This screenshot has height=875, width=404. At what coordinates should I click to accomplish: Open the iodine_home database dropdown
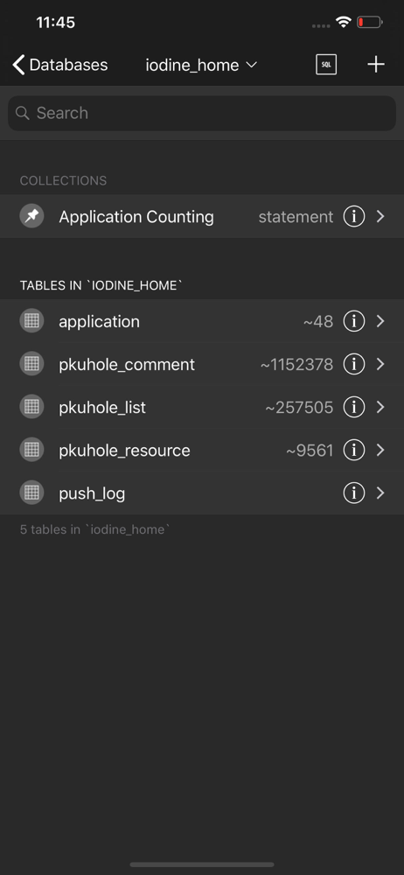(x=201, y=66)
